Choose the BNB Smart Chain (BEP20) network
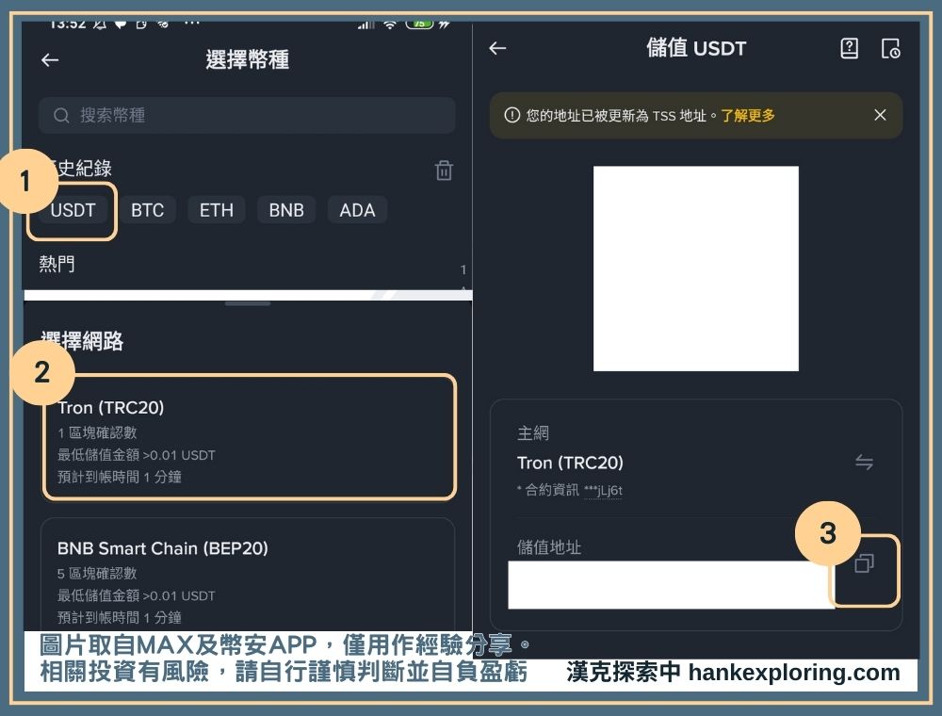This screenshot has height=716, width=942. click(248, 575)
